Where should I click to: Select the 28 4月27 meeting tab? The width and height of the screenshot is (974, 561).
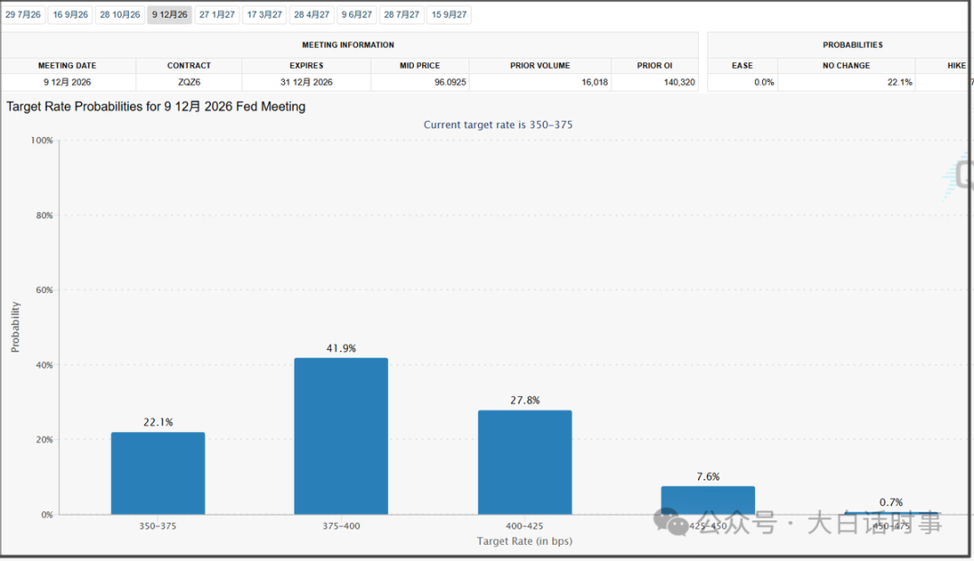pyautogui.click(x=311, y=15)
